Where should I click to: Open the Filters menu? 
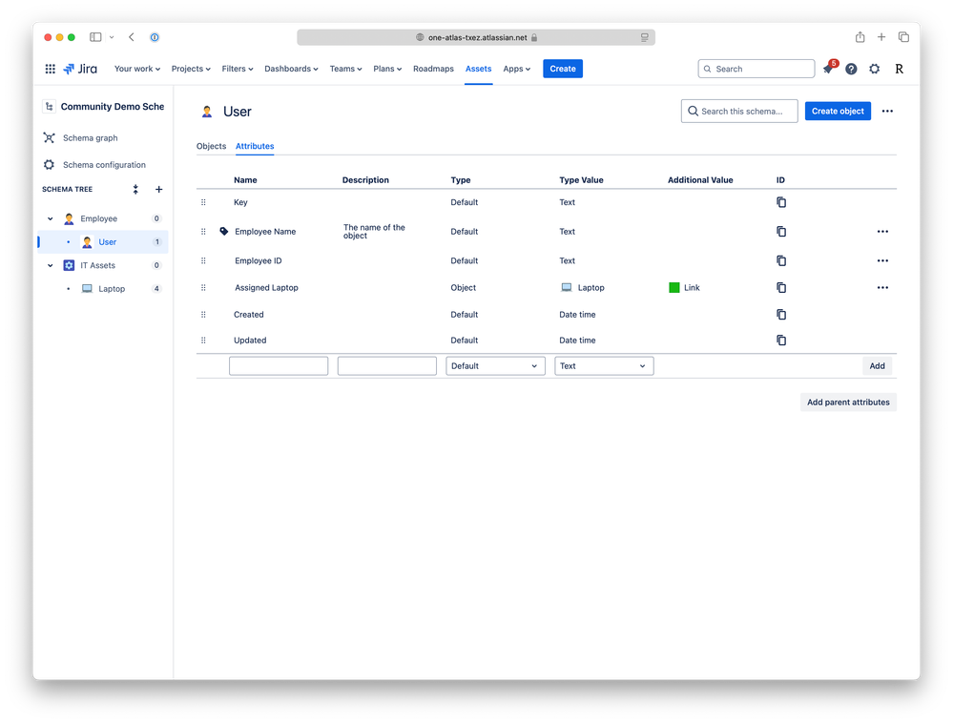[238, 69]
